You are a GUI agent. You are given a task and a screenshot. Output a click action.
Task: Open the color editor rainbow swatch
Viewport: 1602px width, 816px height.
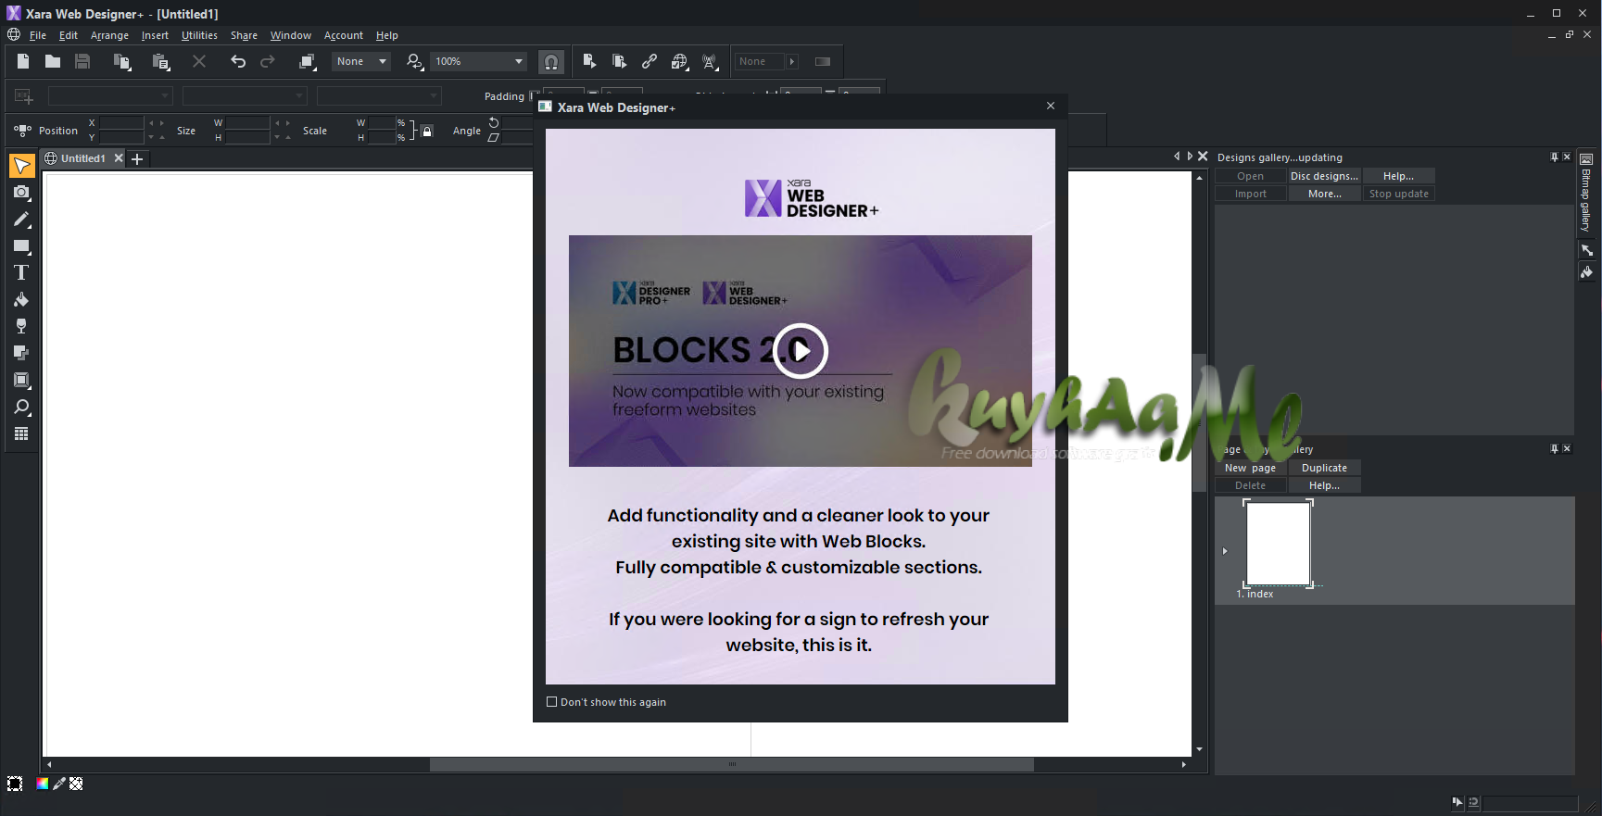point(42,784)
